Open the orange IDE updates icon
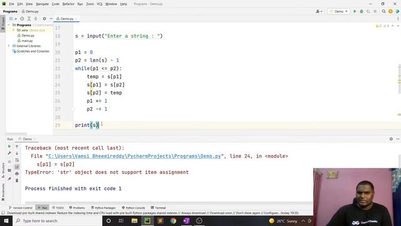 coord(390,11)
